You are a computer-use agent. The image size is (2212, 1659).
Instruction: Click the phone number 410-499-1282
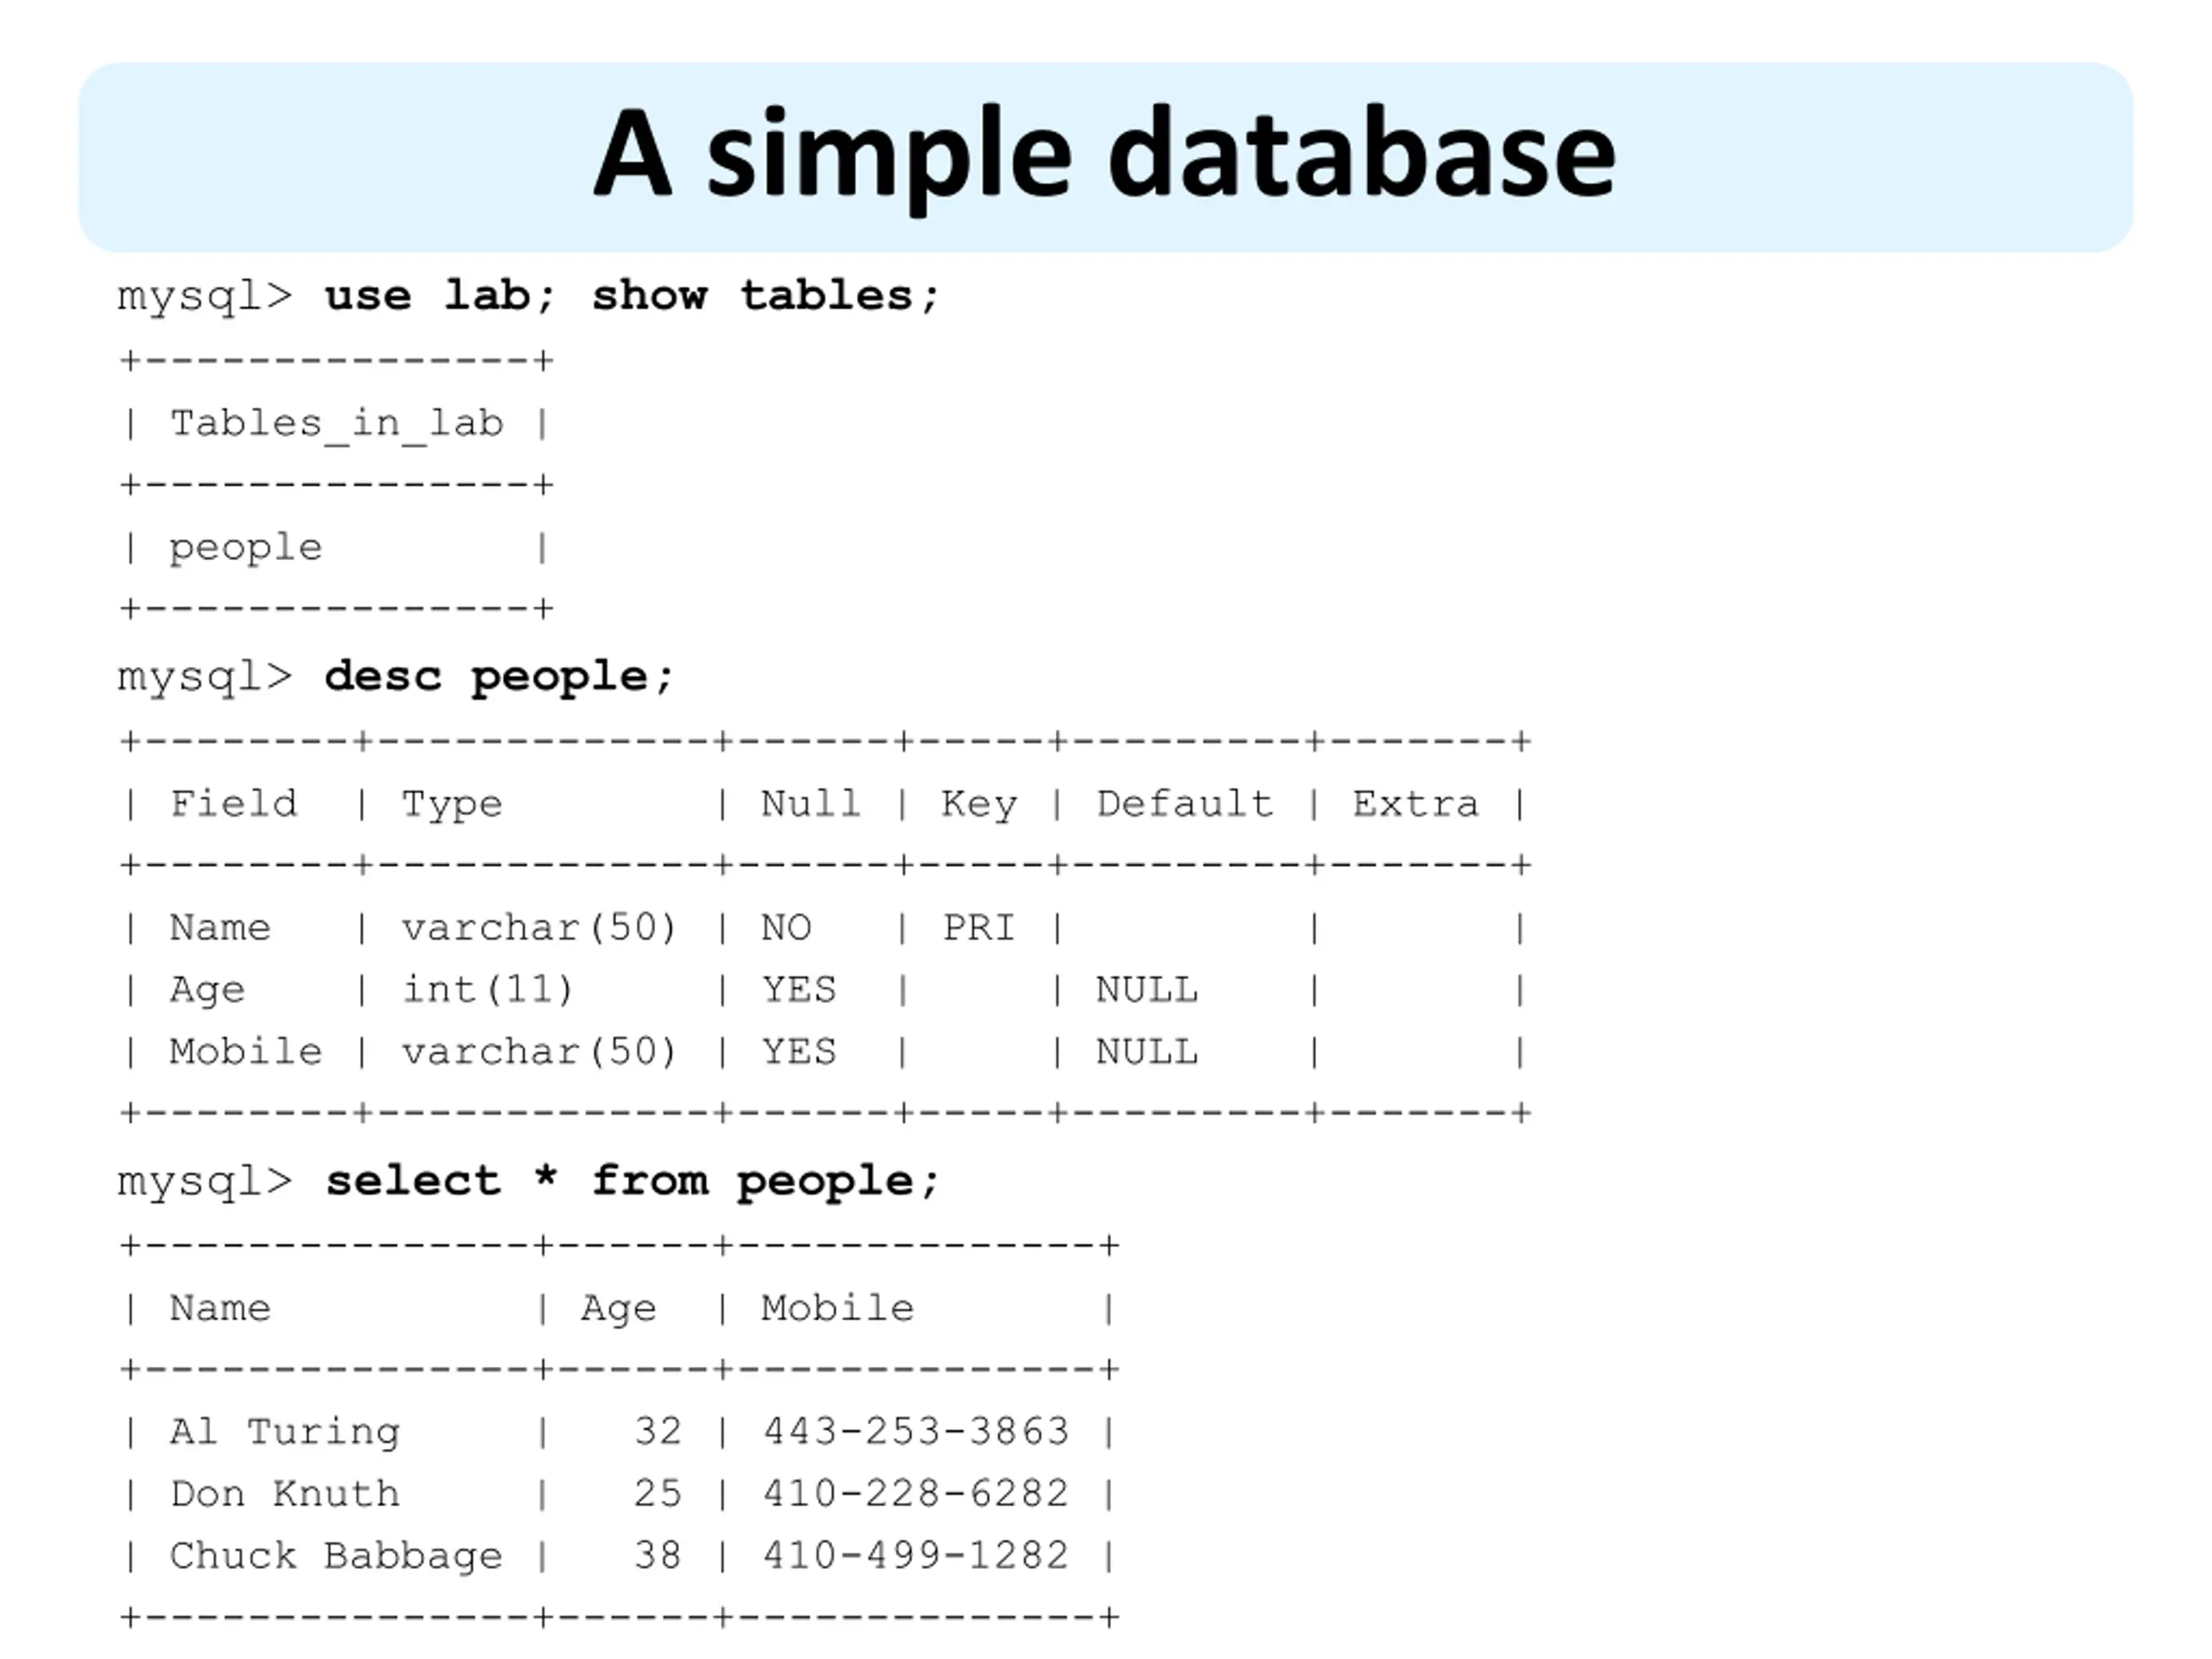coord(916,1556)
